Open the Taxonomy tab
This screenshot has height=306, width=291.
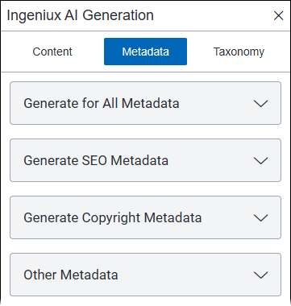[x=239, y=52]
